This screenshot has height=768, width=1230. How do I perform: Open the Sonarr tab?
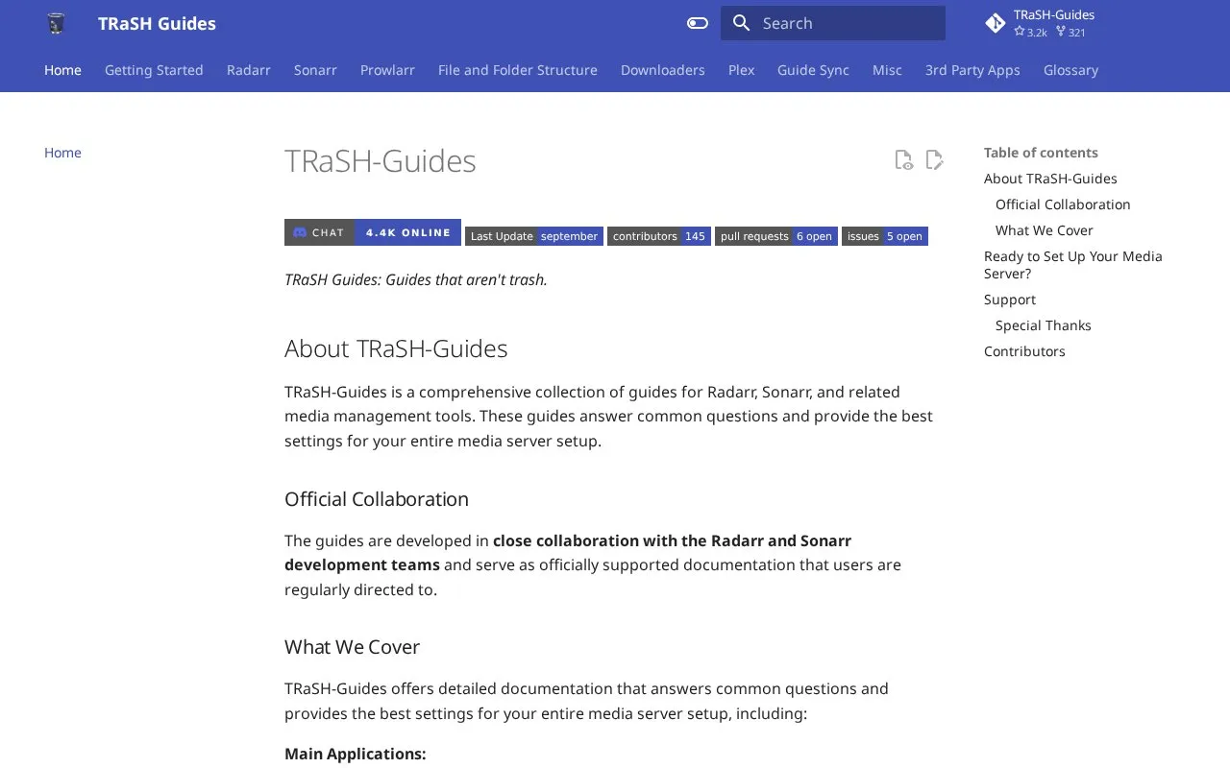pos(315,70)
